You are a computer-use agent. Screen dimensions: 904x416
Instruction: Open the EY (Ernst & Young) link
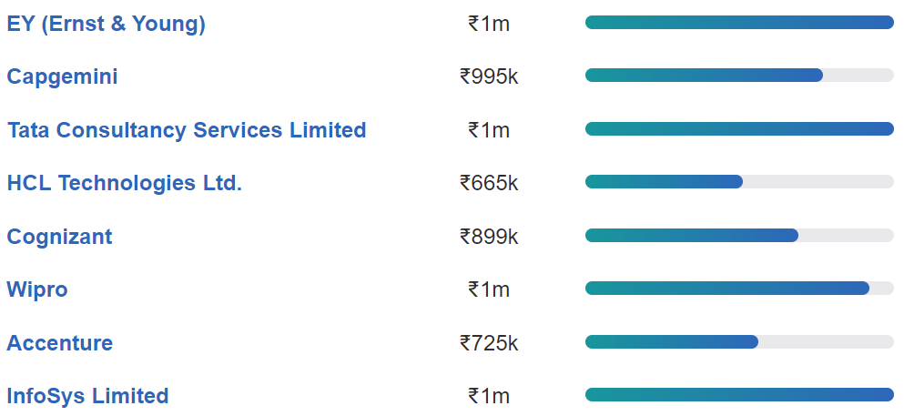(x=107, y=25)
